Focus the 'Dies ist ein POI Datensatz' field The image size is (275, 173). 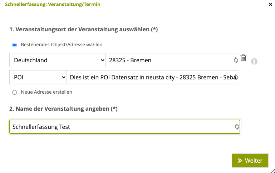pyautogui.click(x=153, y=77)
